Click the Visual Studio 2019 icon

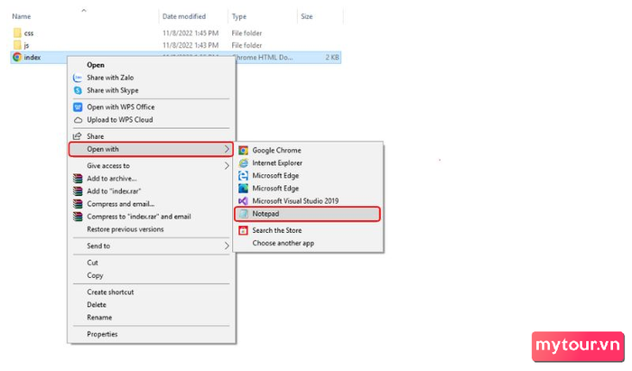[x=243, y=201]
